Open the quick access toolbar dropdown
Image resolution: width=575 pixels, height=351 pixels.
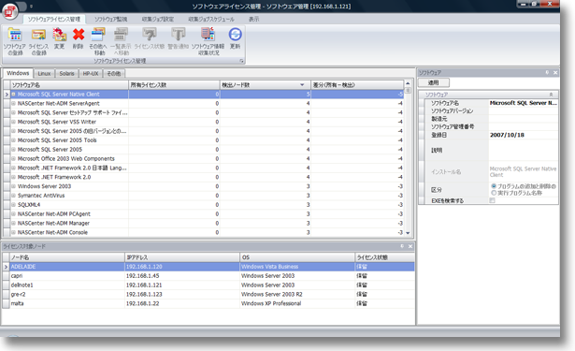coord(31,7)
